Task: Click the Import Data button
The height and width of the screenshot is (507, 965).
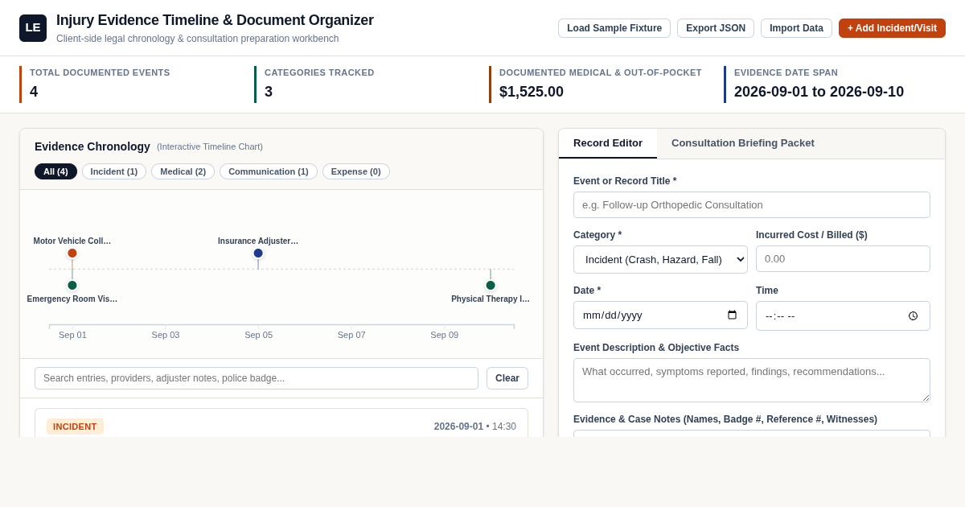Action: click(x=796, y=28)
